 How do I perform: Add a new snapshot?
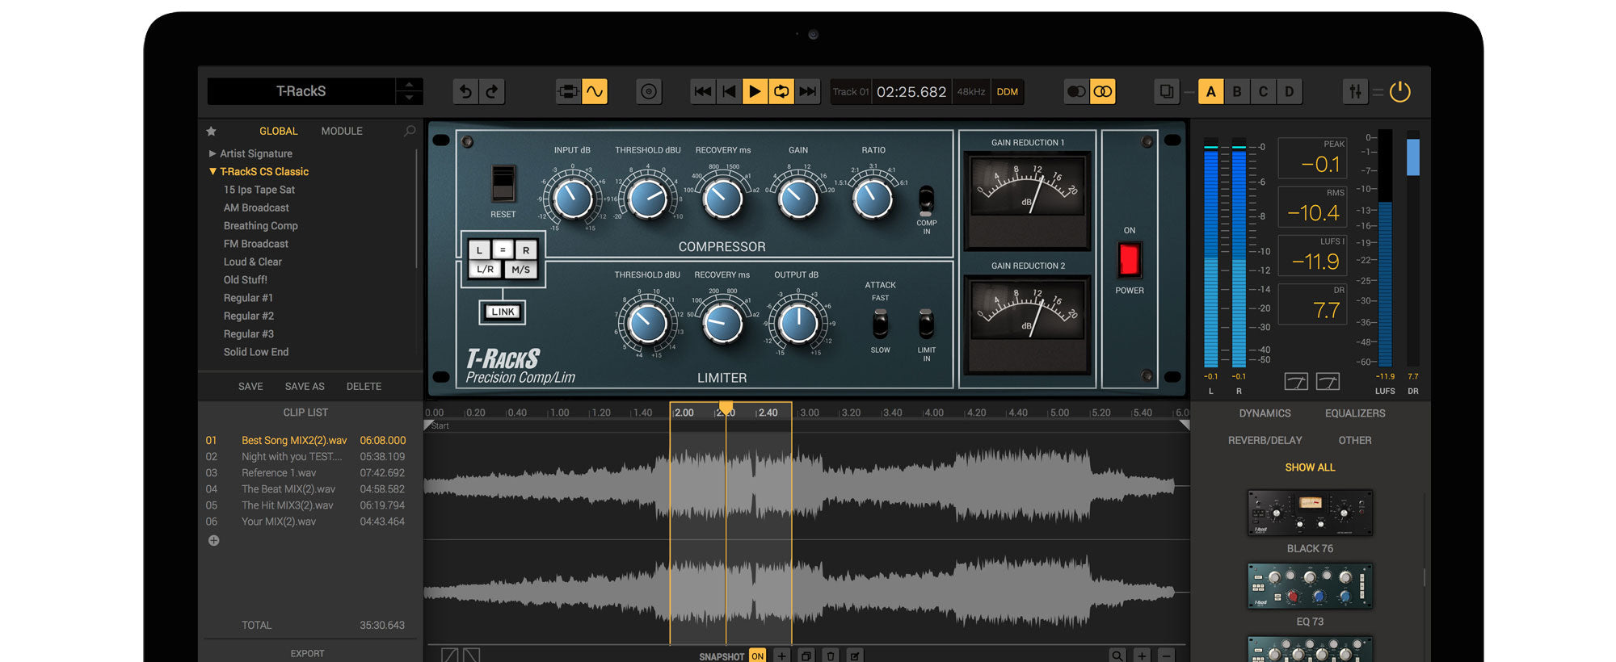click(x=781, y=656)
